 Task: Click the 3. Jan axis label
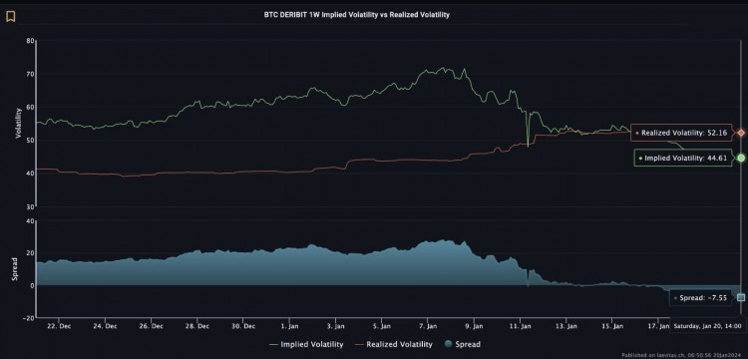click(336, 326)
